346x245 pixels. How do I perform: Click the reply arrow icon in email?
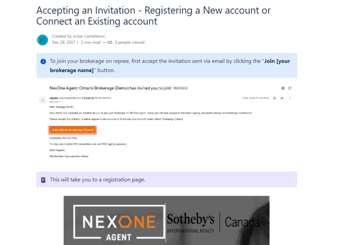click(x=282, y=98)
